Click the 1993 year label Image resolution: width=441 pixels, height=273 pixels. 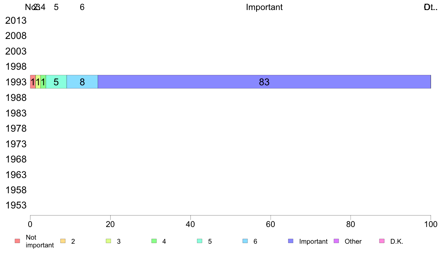(16, 82)
